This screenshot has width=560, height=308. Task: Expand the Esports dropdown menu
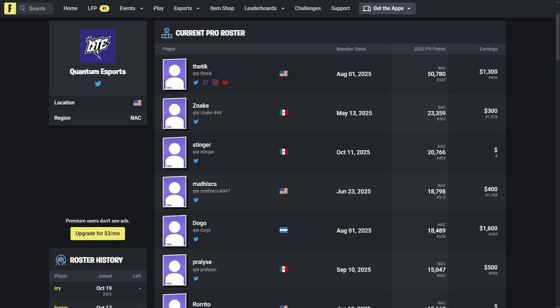pos(187,8)
